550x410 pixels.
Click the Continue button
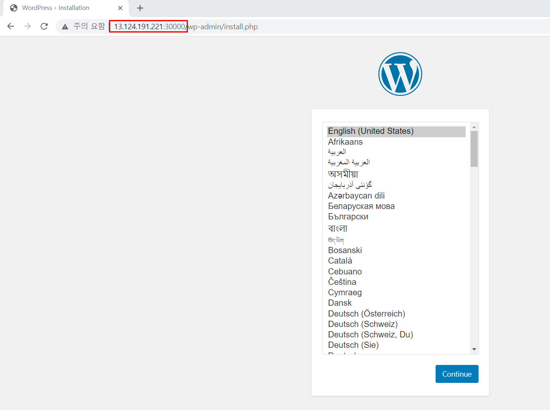point(457,374)
